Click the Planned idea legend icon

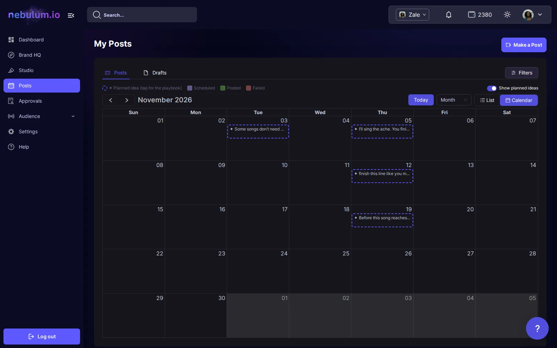105,88
